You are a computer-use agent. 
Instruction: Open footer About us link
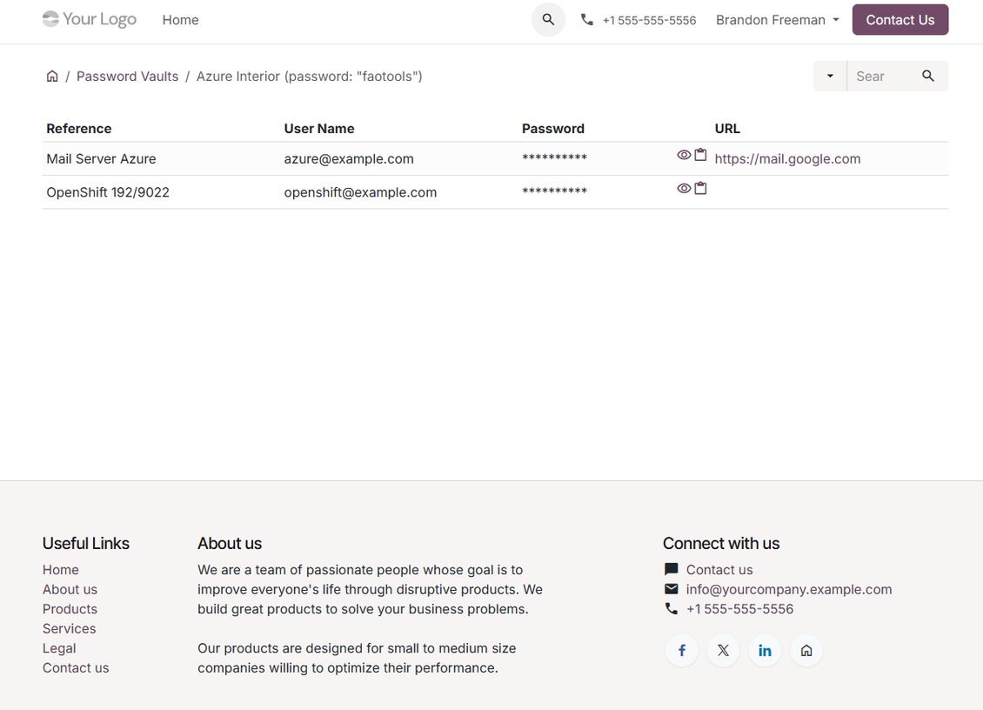[x=70, y=589]
